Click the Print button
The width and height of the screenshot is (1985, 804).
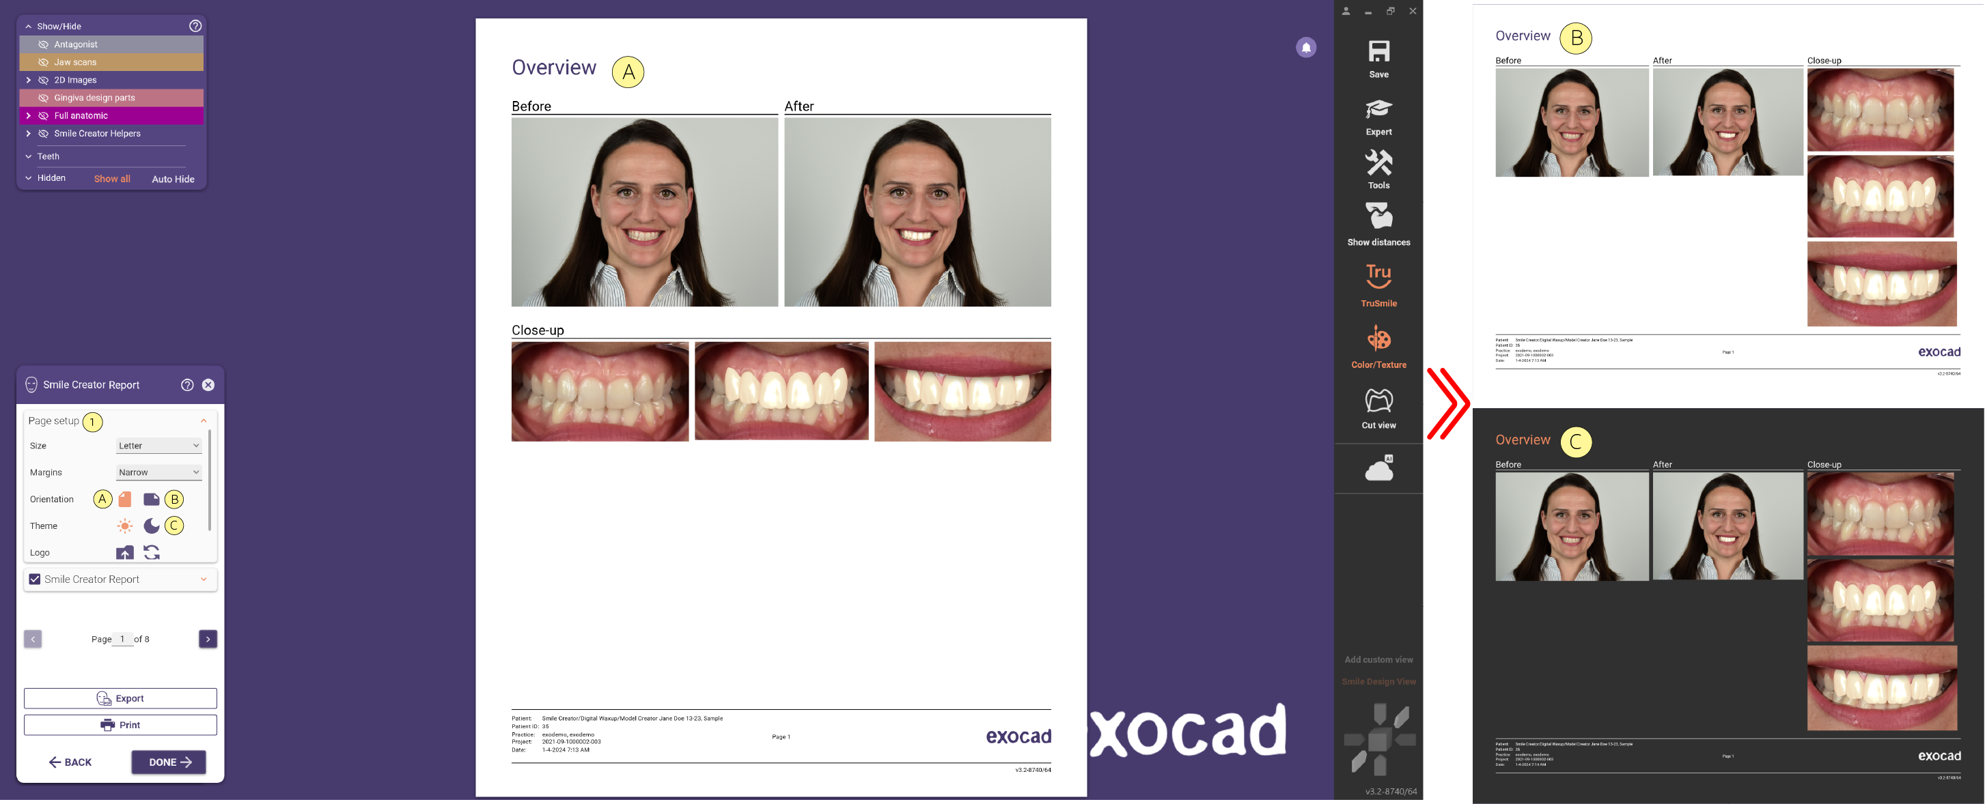click(120, 726)
